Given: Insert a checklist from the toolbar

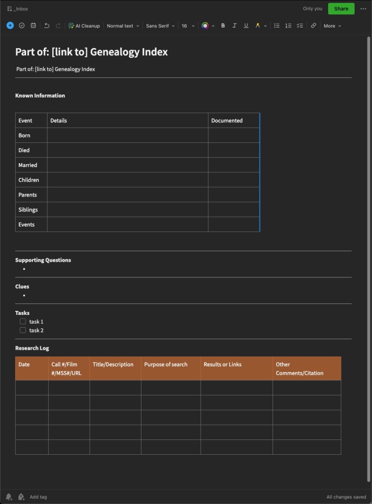Looking at the screenshot, I should (300, 26).
